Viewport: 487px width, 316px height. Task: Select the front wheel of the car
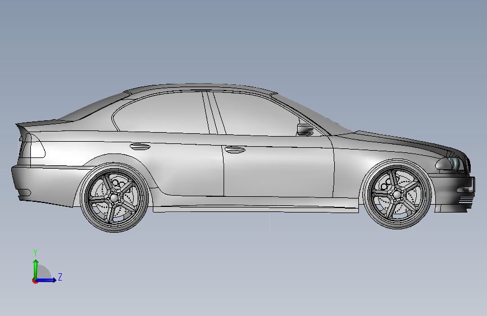[397, 195]
